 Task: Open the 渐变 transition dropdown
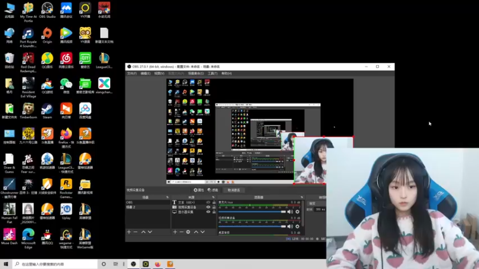(317, 203)
